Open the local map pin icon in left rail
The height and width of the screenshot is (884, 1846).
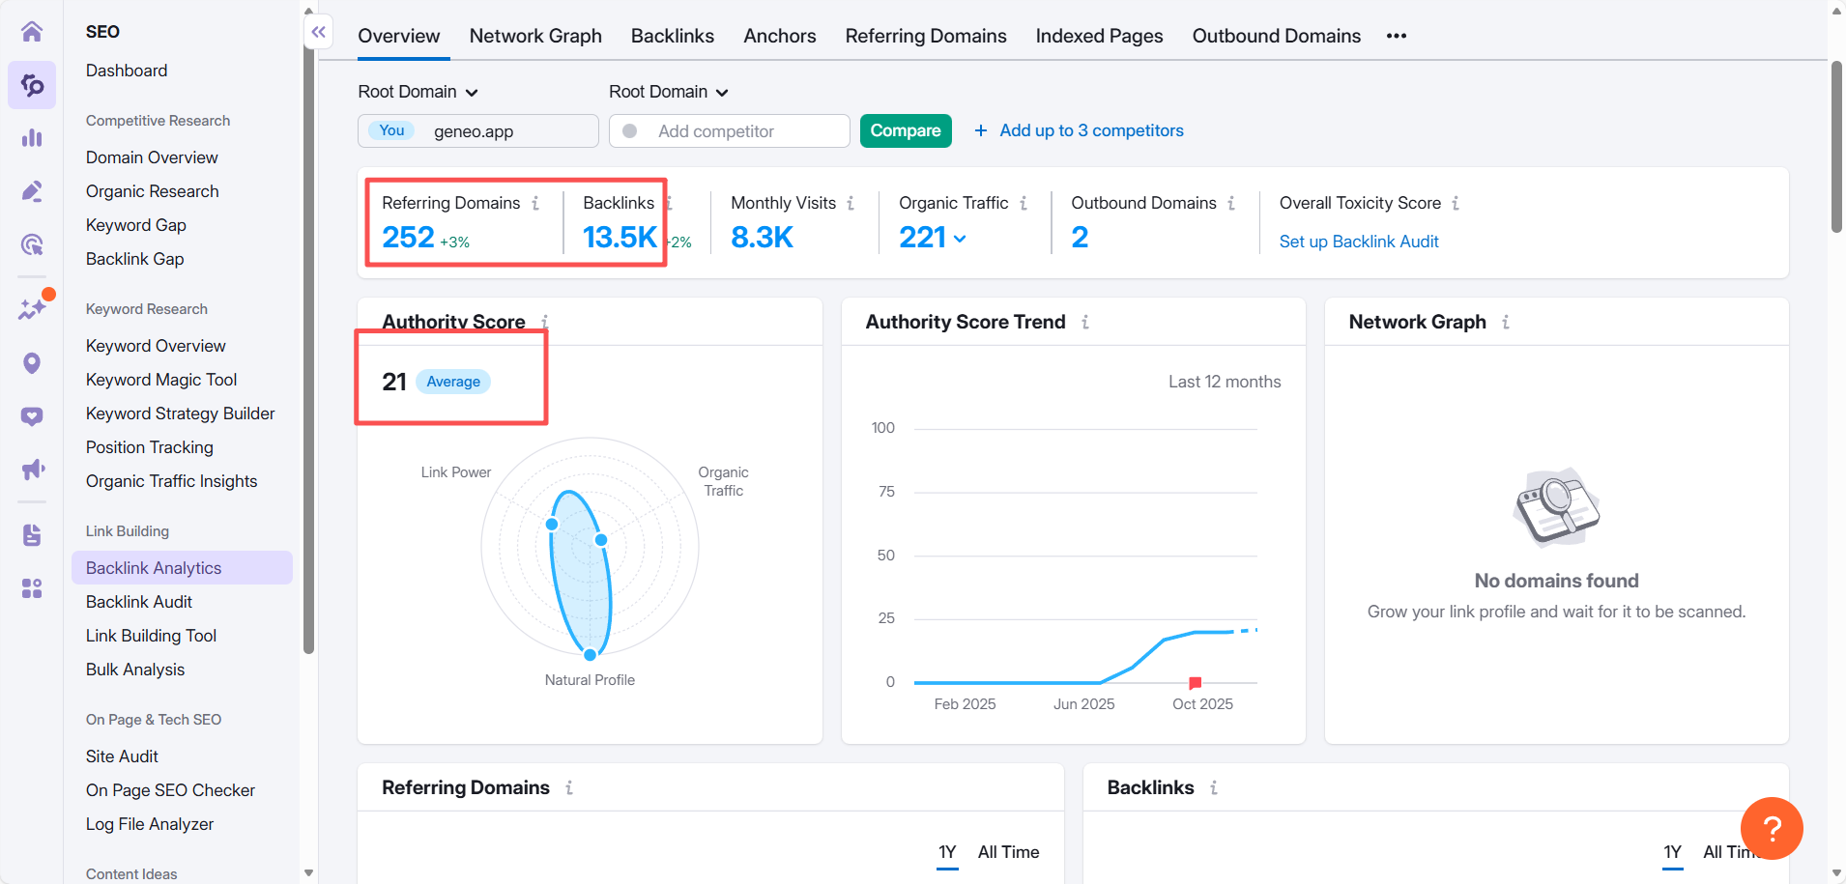click(x=32, y=363)
